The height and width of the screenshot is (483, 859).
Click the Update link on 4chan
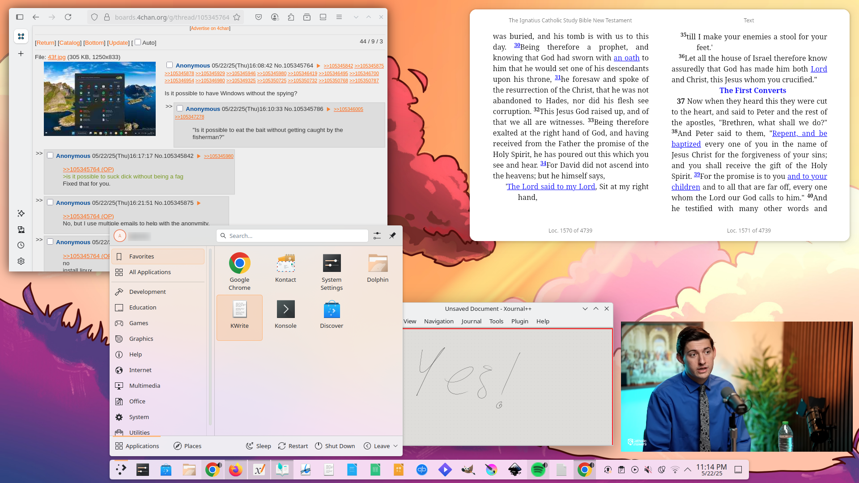[119, 42]
